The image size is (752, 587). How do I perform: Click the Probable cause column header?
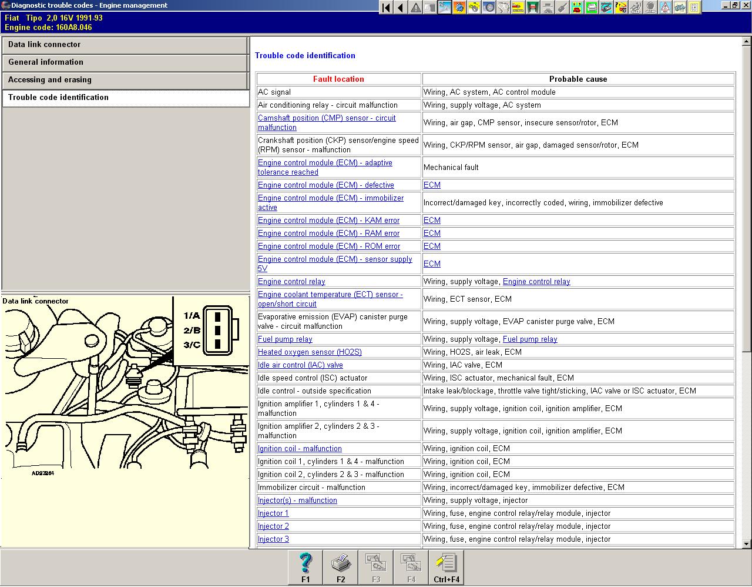578,79
